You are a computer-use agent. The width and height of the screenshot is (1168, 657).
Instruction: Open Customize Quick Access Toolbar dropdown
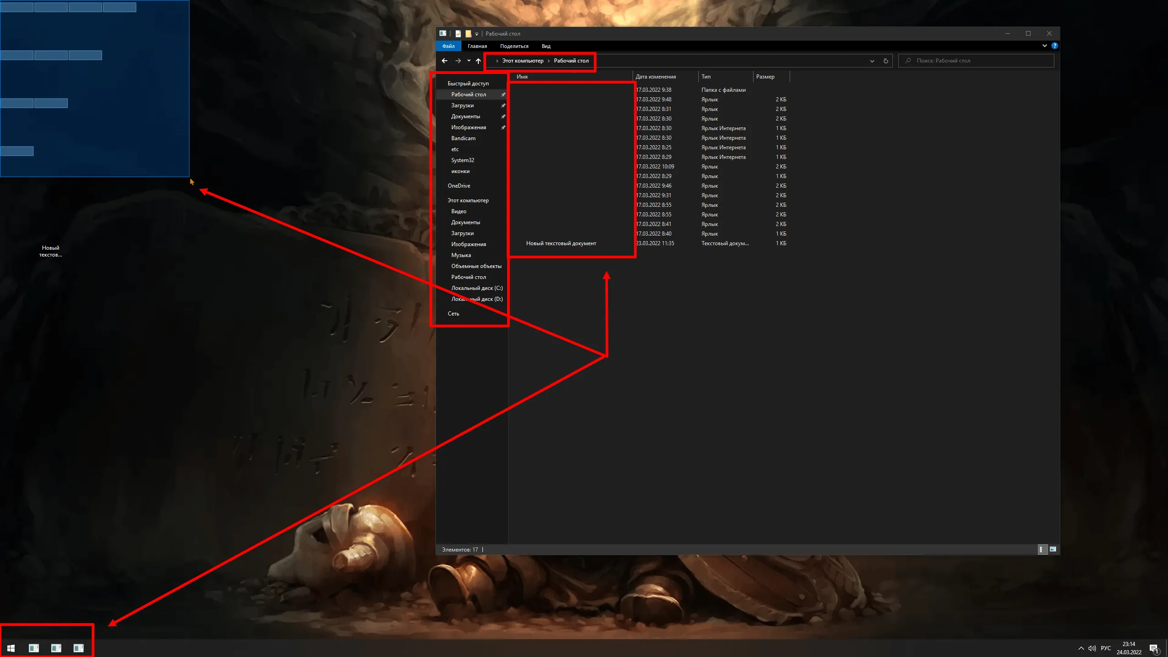(477, 34)
